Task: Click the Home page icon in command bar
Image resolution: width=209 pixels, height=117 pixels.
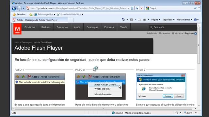Action: (x=123, y=20)
